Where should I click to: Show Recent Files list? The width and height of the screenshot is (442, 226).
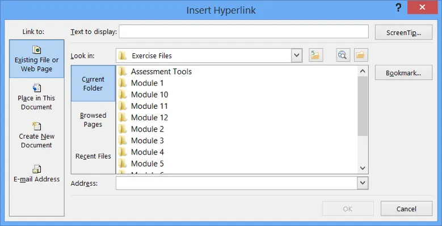pos(93,156)
